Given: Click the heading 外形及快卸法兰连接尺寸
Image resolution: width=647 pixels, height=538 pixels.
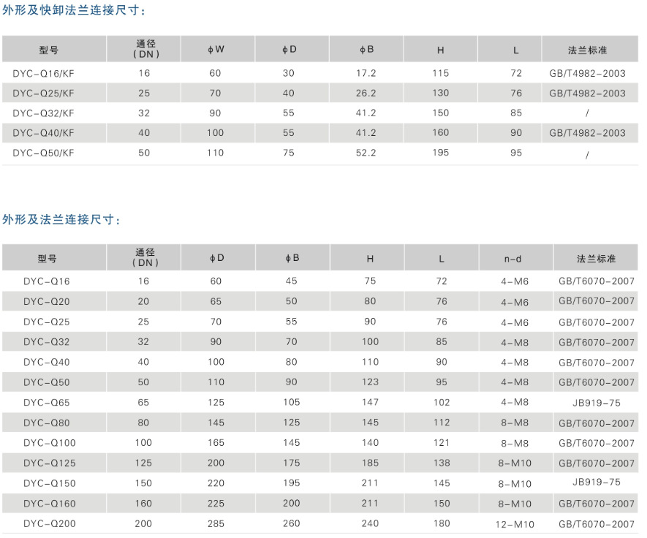Looking at the screenshot, I should point(74,10).
